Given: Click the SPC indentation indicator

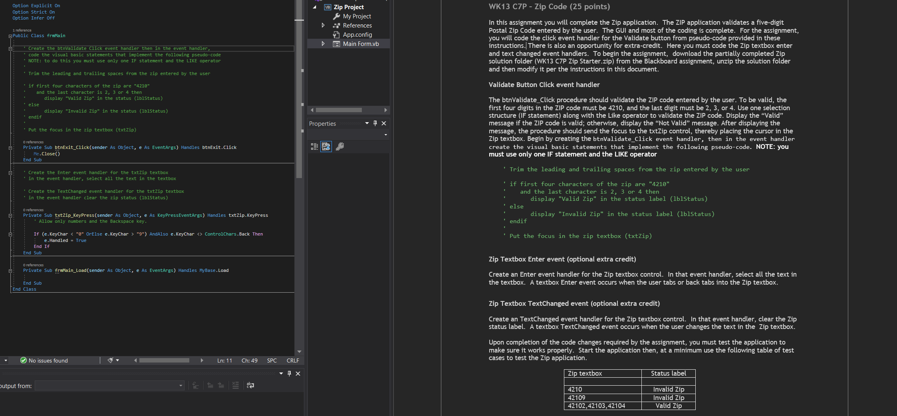Looking at the screenshot, I should (272, 360).
